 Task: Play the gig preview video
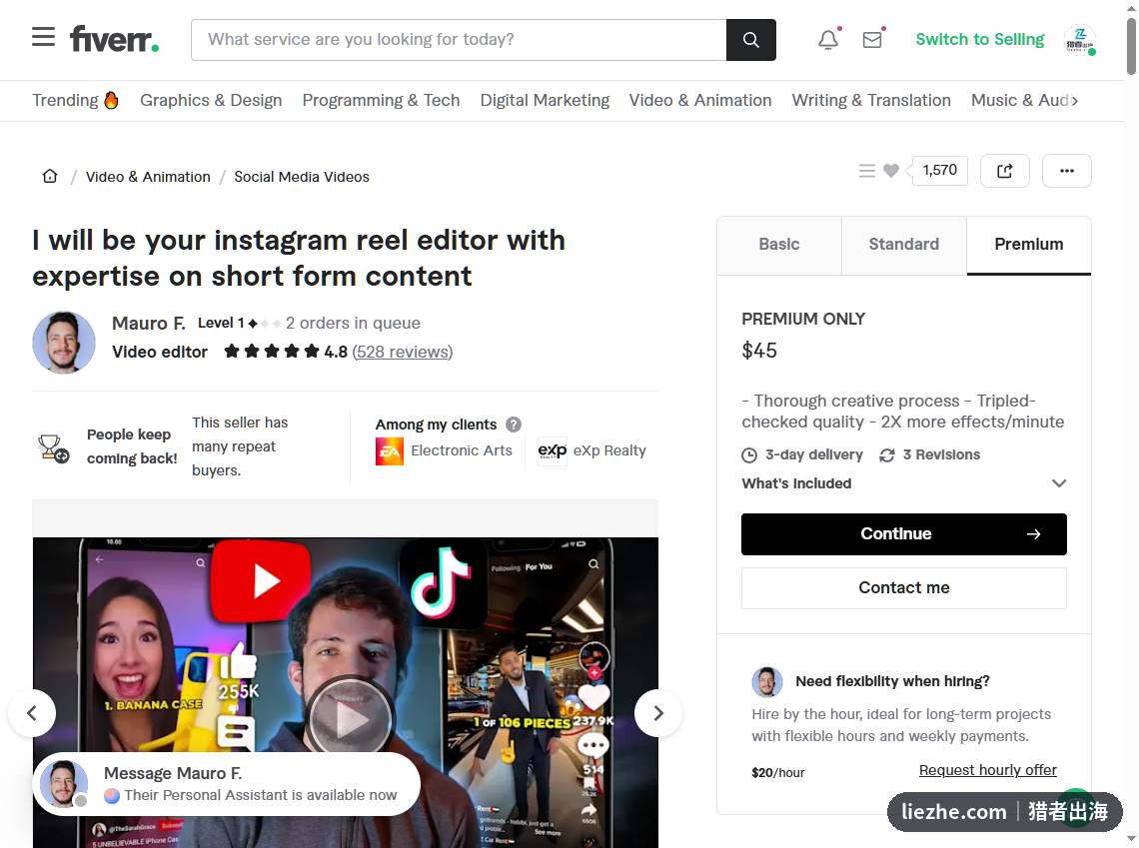(350, 719)
